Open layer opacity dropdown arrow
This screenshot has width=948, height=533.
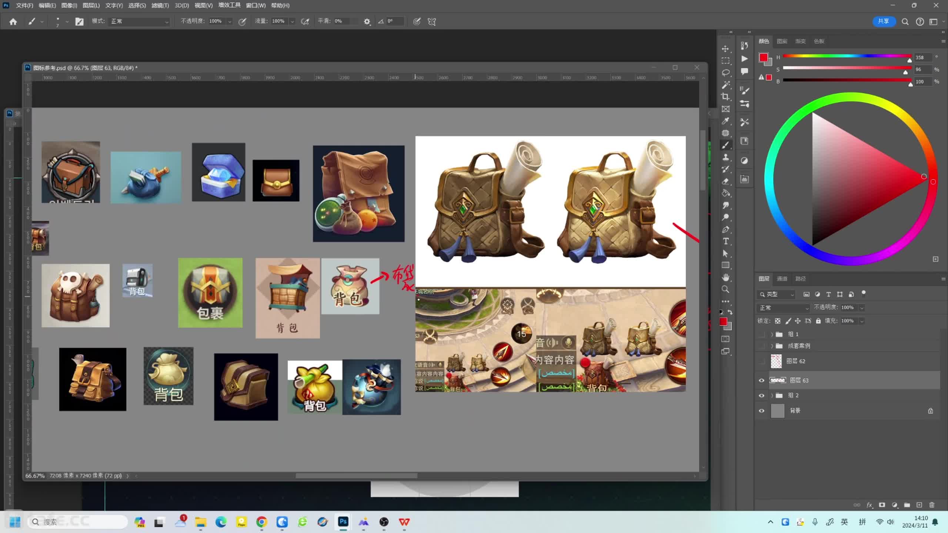coord(862,308)
